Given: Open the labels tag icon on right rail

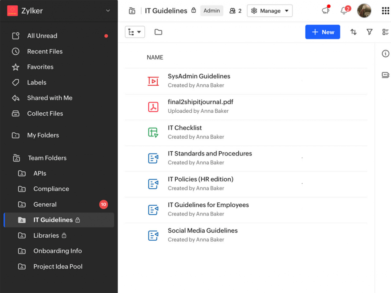Looking at the screenshot, I should pyautogui.click(x=385, y=75).
